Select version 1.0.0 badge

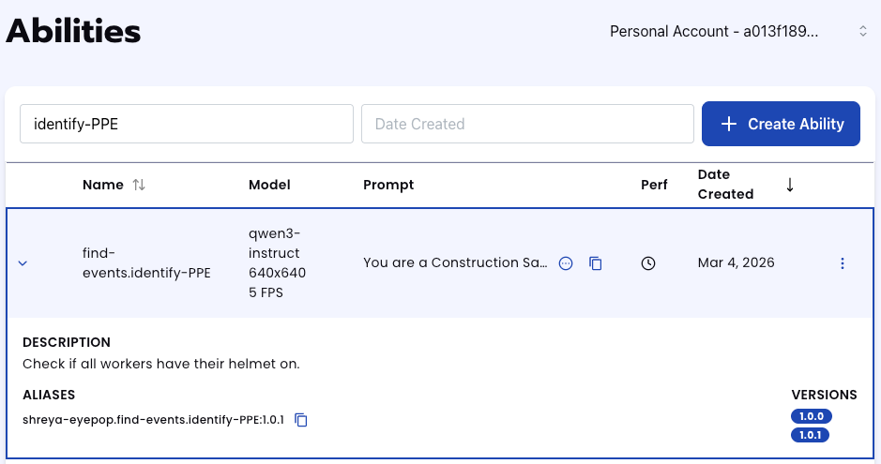click(x=812, y=416)
